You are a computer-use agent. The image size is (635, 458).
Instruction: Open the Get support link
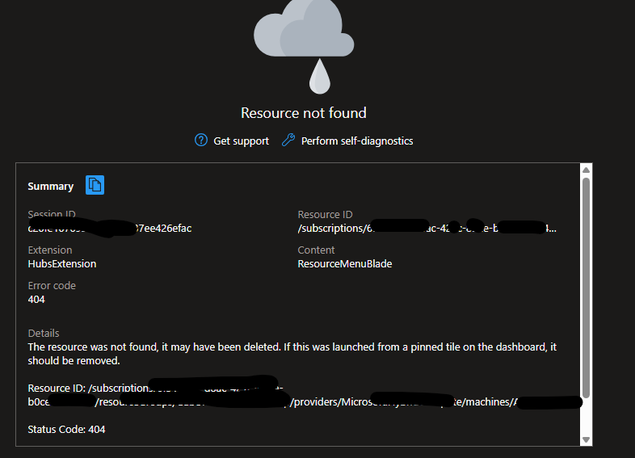241,141
